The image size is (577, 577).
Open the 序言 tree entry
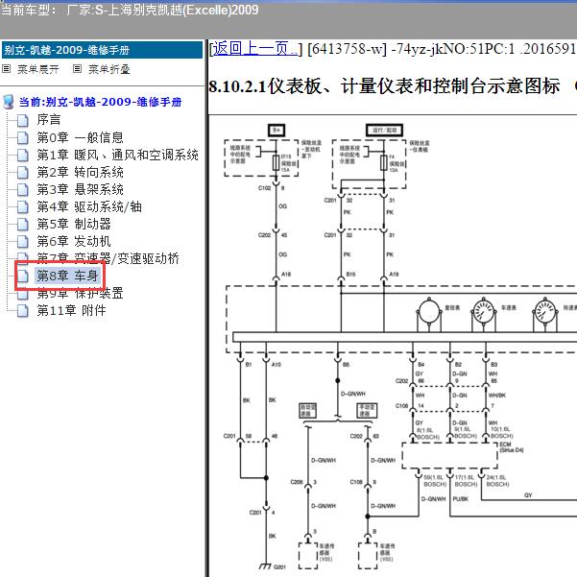point(49,120)
